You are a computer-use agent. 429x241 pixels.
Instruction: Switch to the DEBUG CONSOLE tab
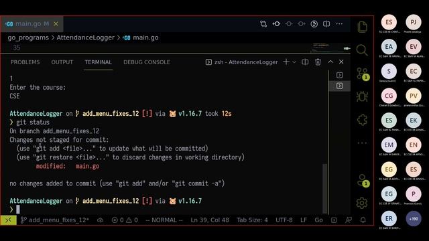point(147,62)
